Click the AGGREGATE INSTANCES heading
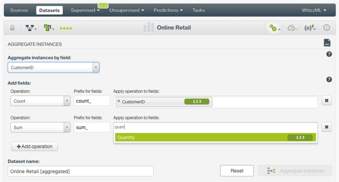 (x=35, y=44)
